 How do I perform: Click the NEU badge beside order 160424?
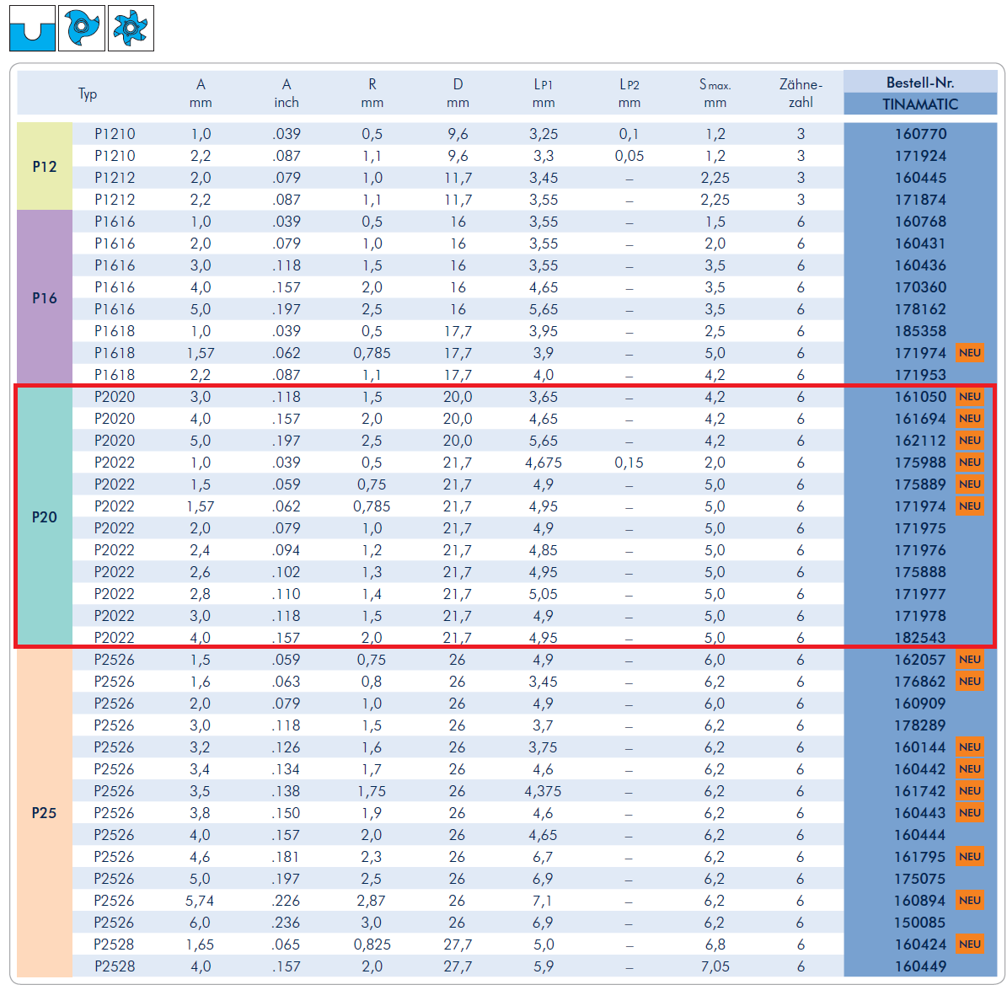969,945
